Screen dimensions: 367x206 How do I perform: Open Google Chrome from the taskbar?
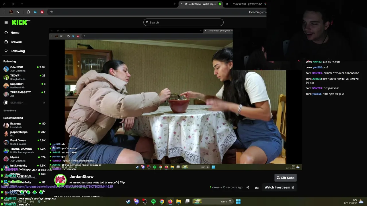[x=162, y=201]
